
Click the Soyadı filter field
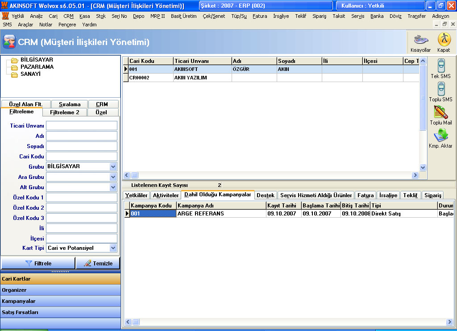pyautogui.click(x=82, y=146)
